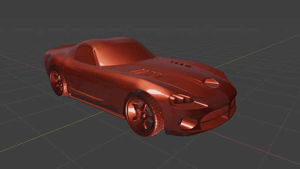Select the car's rear wheel
The image size is (300, 169).
(x=58, y=82)
